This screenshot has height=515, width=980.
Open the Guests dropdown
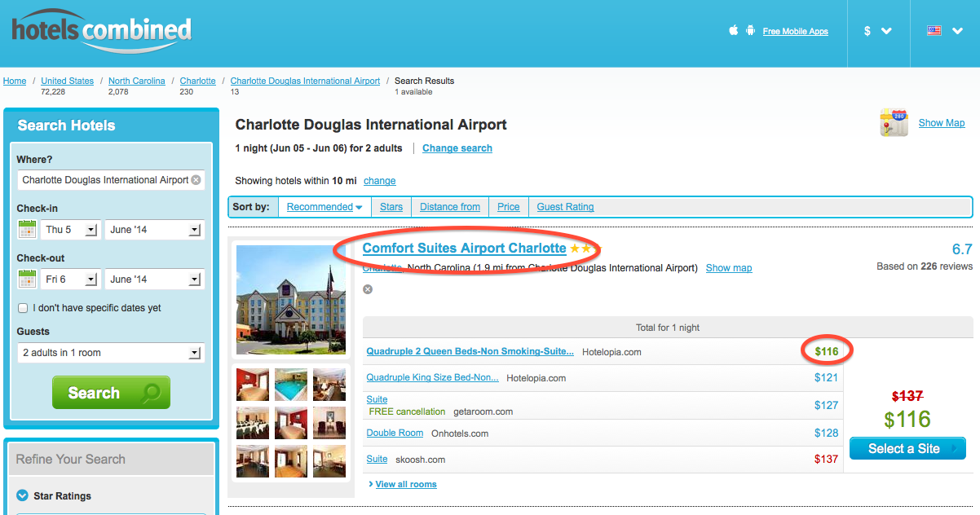point(110,353)
